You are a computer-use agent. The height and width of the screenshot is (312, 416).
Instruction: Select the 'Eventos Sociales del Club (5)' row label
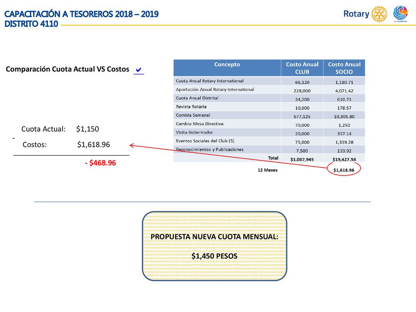point(205,141)
